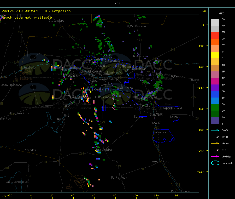Click the dBZ title at top
This screenshot has width=235, height=199.
(x=117, y=4)
